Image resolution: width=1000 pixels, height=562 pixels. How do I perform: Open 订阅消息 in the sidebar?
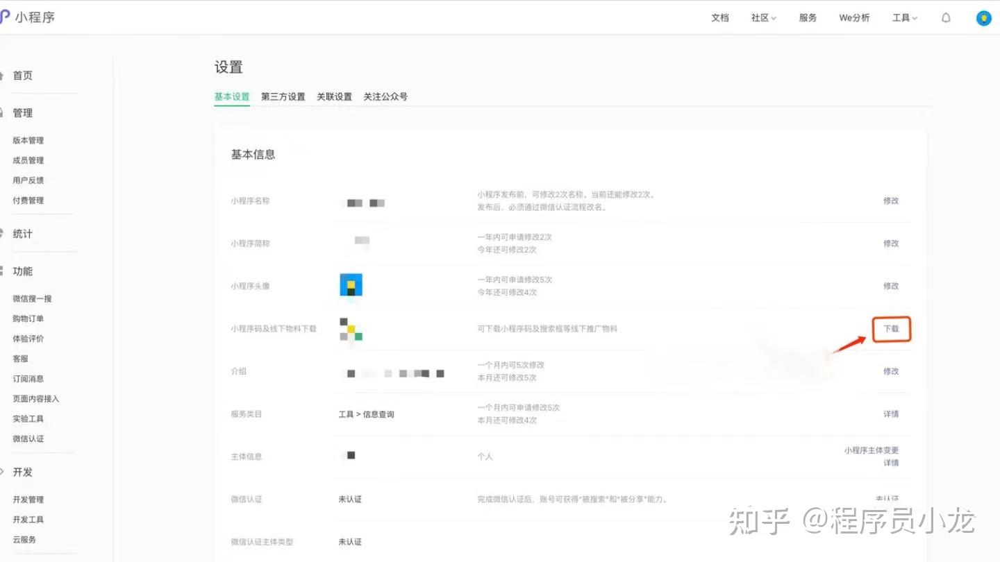coord(28,379)
